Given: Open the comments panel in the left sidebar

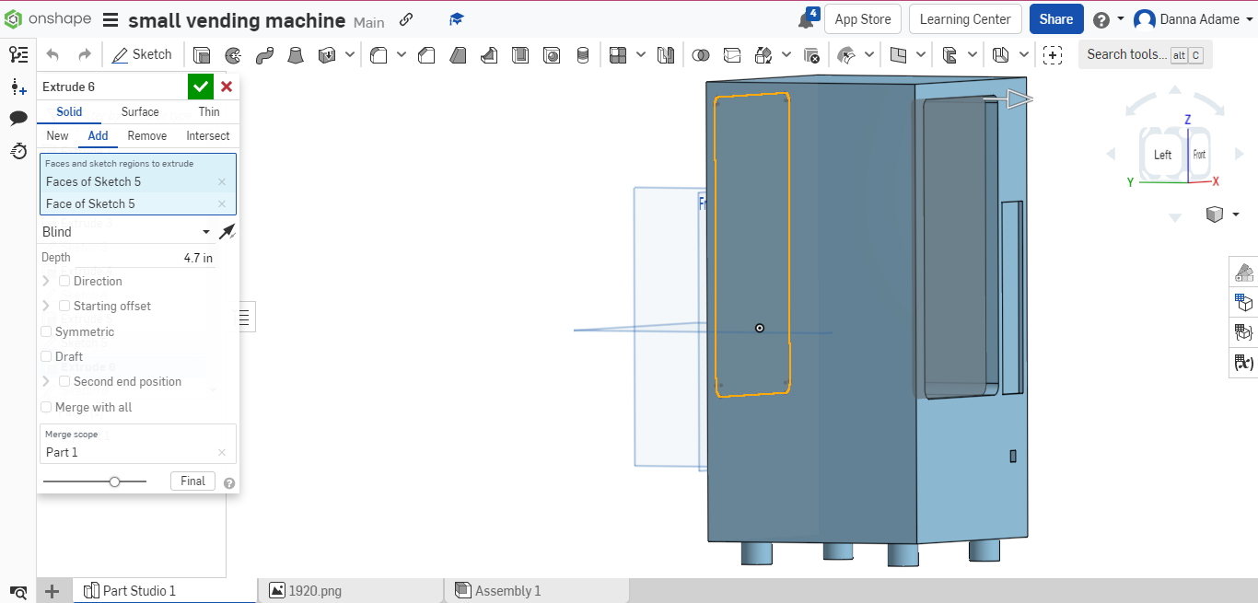Looking at the screenshot, I should tap(18, 118).
